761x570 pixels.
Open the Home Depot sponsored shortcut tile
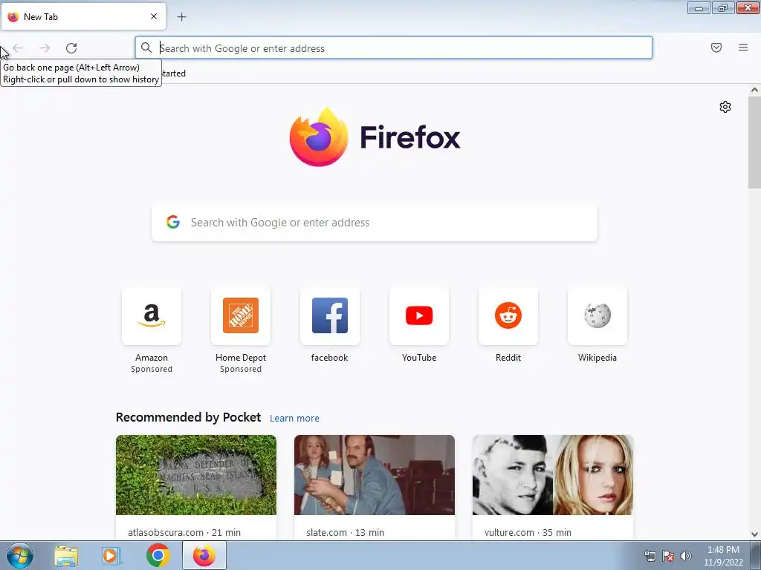pos(241,316)
